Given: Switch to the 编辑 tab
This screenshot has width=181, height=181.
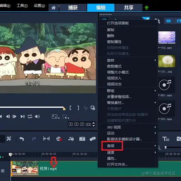Looking at the screenshot, I should [101, 8].
